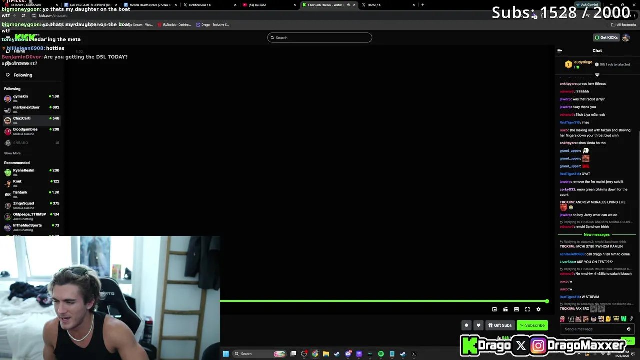Open Oldpeeps_TTRMSP recommended channel

pos(32,216)
